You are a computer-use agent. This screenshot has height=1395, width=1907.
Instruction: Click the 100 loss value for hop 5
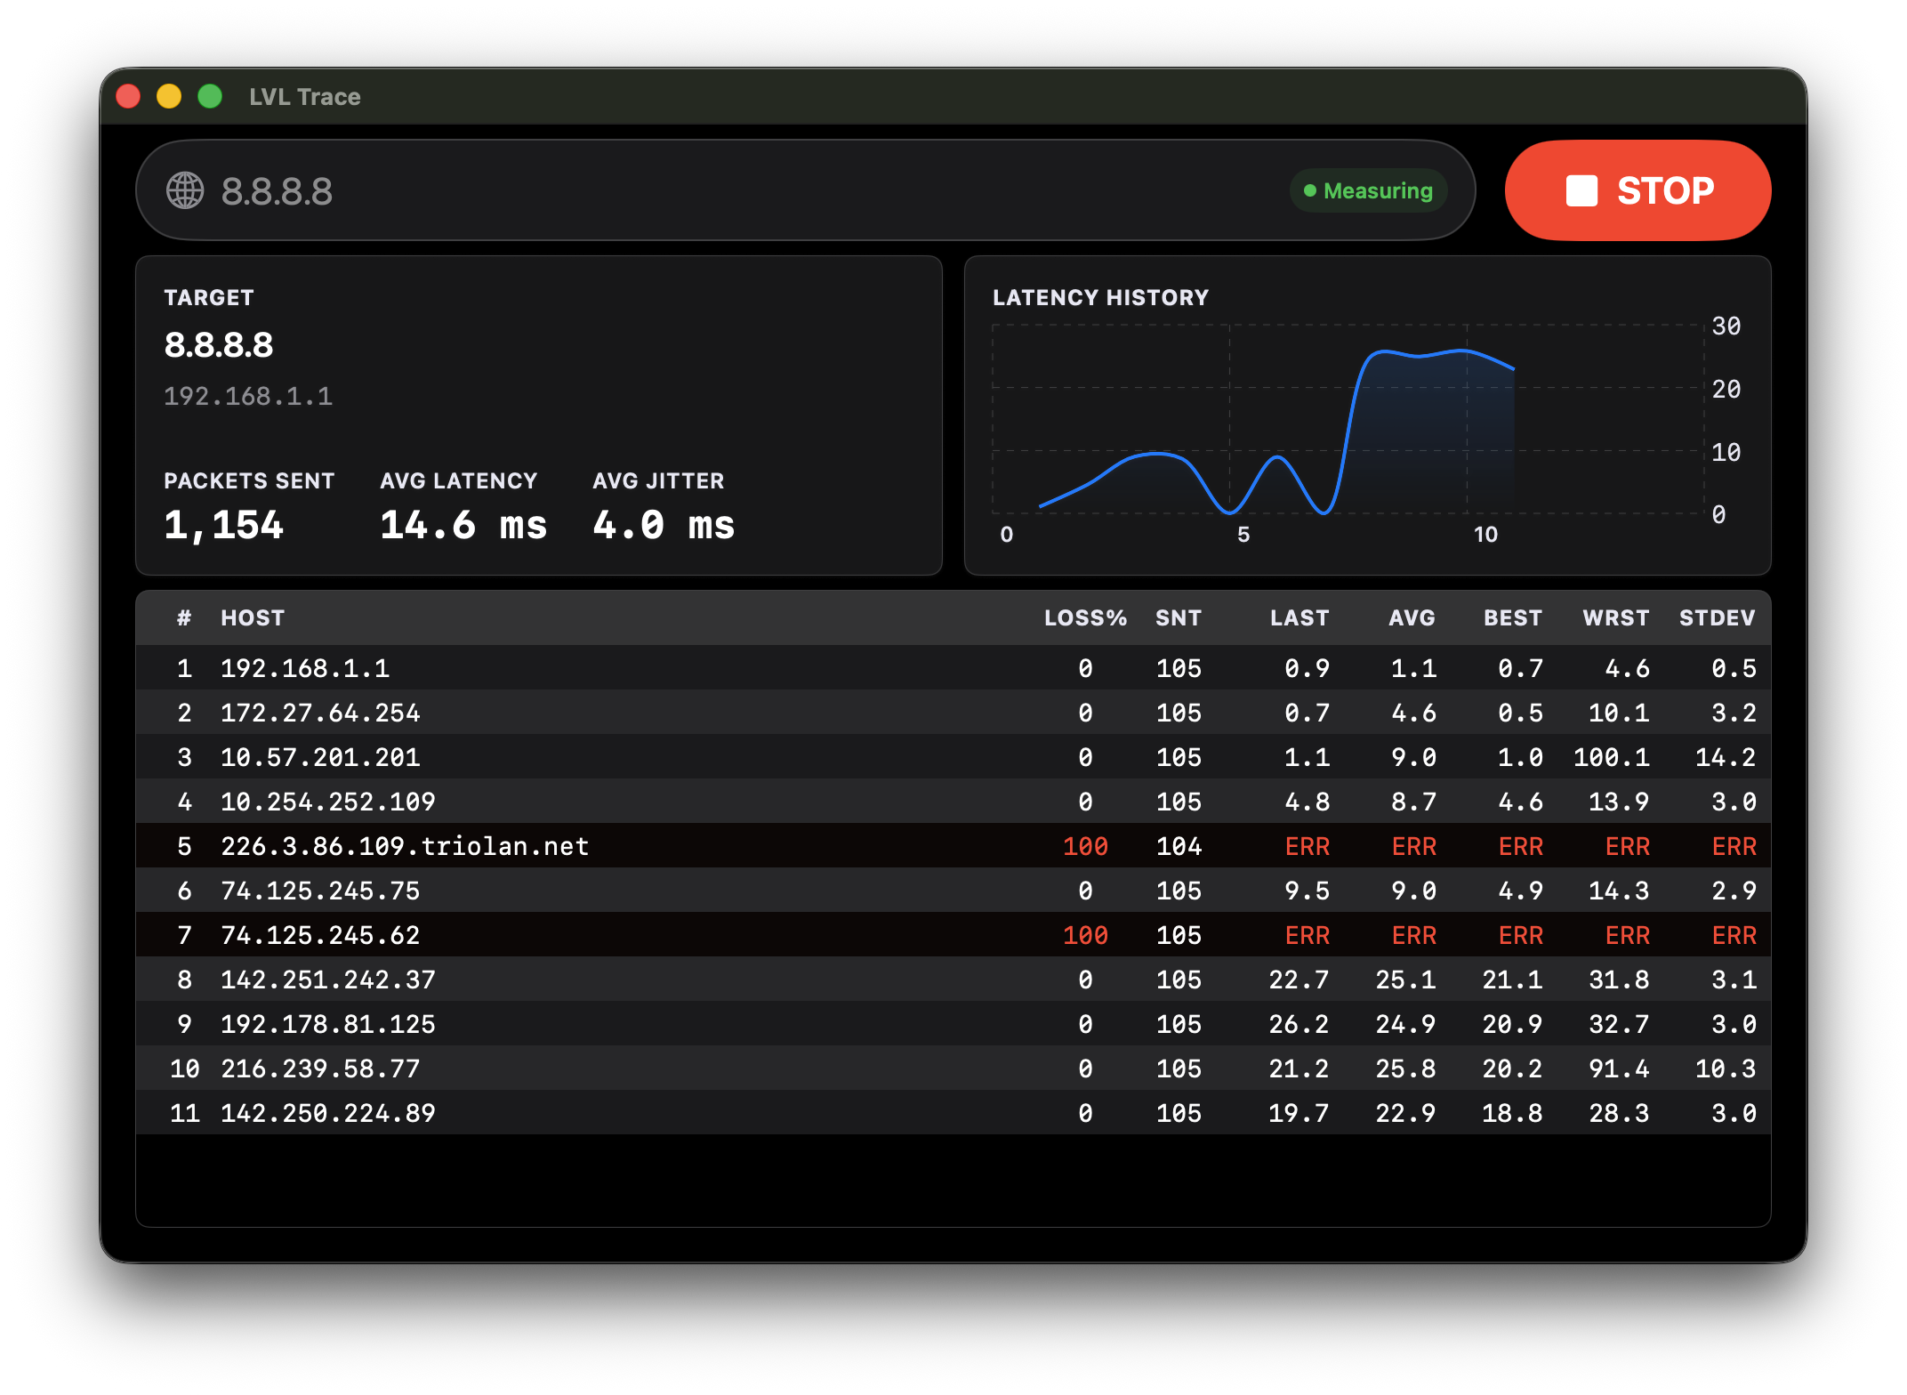point(1085,846)
